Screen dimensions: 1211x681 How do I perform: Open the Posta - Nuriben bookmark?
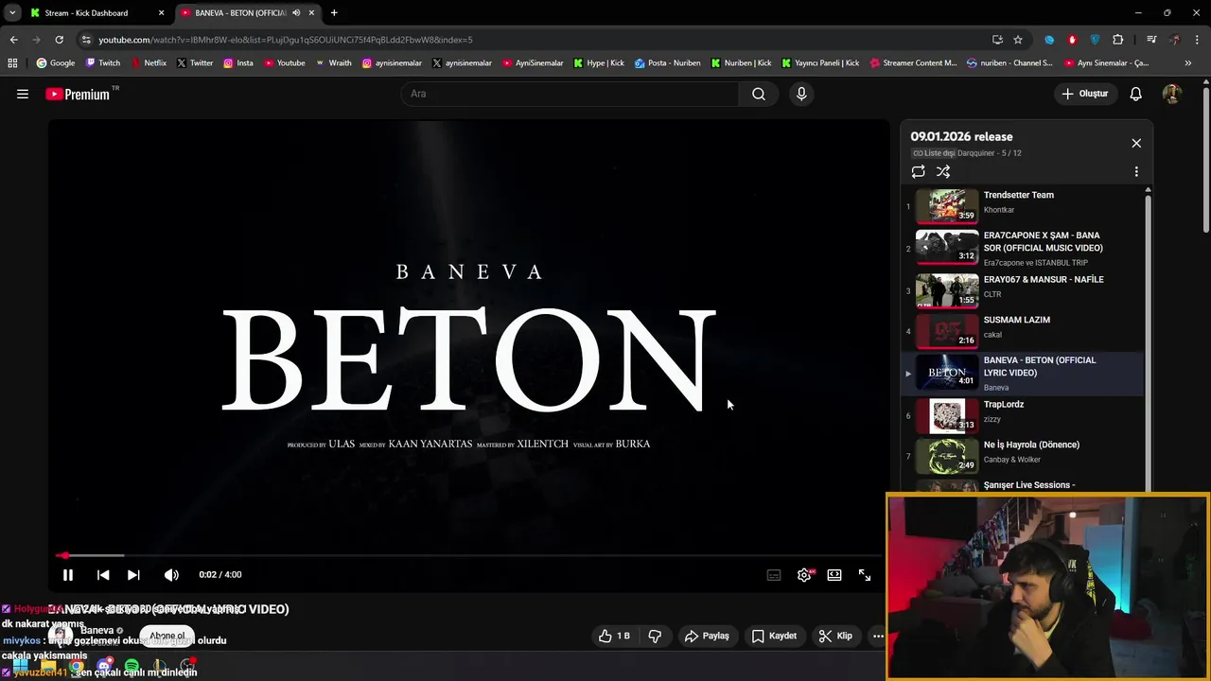coord(668,63)
